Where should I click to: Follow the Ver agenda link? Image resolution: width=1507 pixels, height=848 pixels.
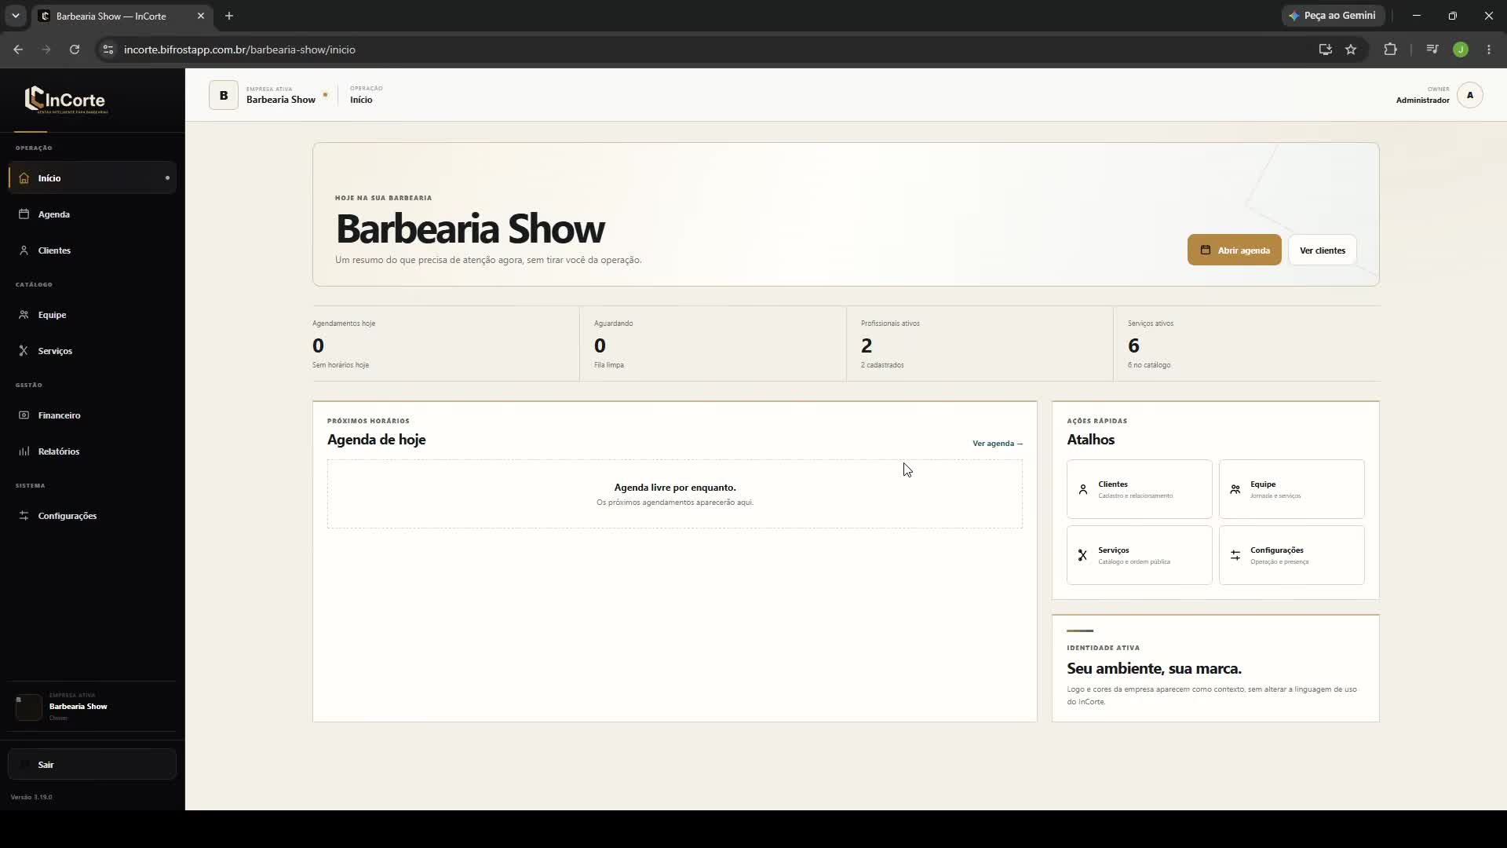coord(997,444)
